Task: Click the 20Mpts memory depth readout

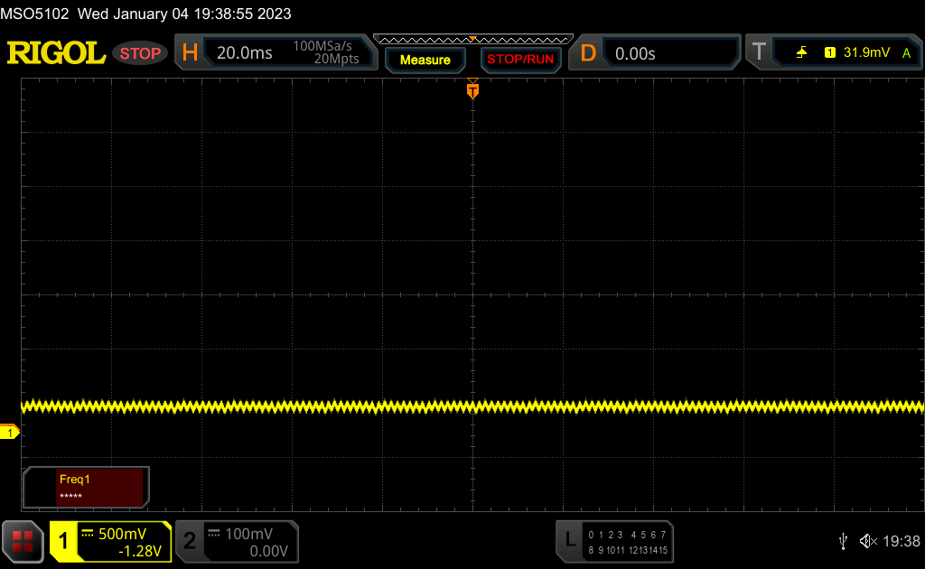Action: coord(336,59)
